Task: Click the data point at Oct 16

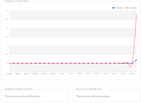Action: pos(123,63)
